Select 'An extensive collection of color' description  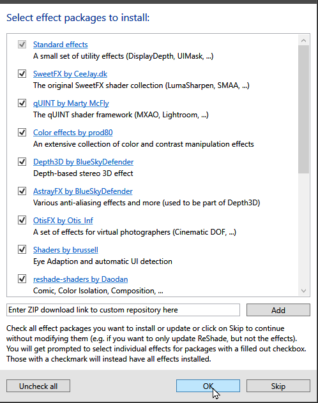(144, 144)
